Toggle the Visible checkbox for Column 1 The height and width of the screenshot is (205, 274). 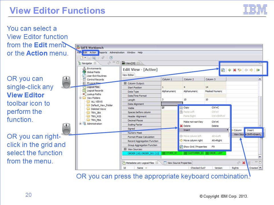point(163,108)
